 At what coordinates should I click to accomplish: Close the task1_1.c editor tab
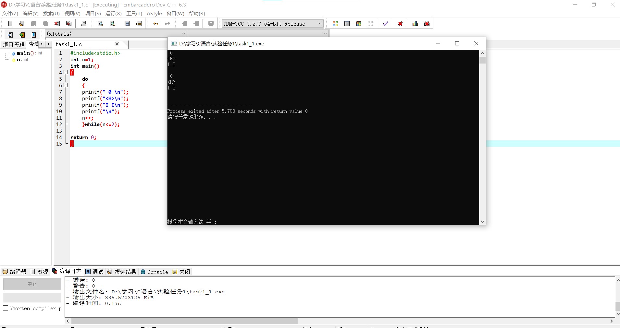(x=117, y=44)
